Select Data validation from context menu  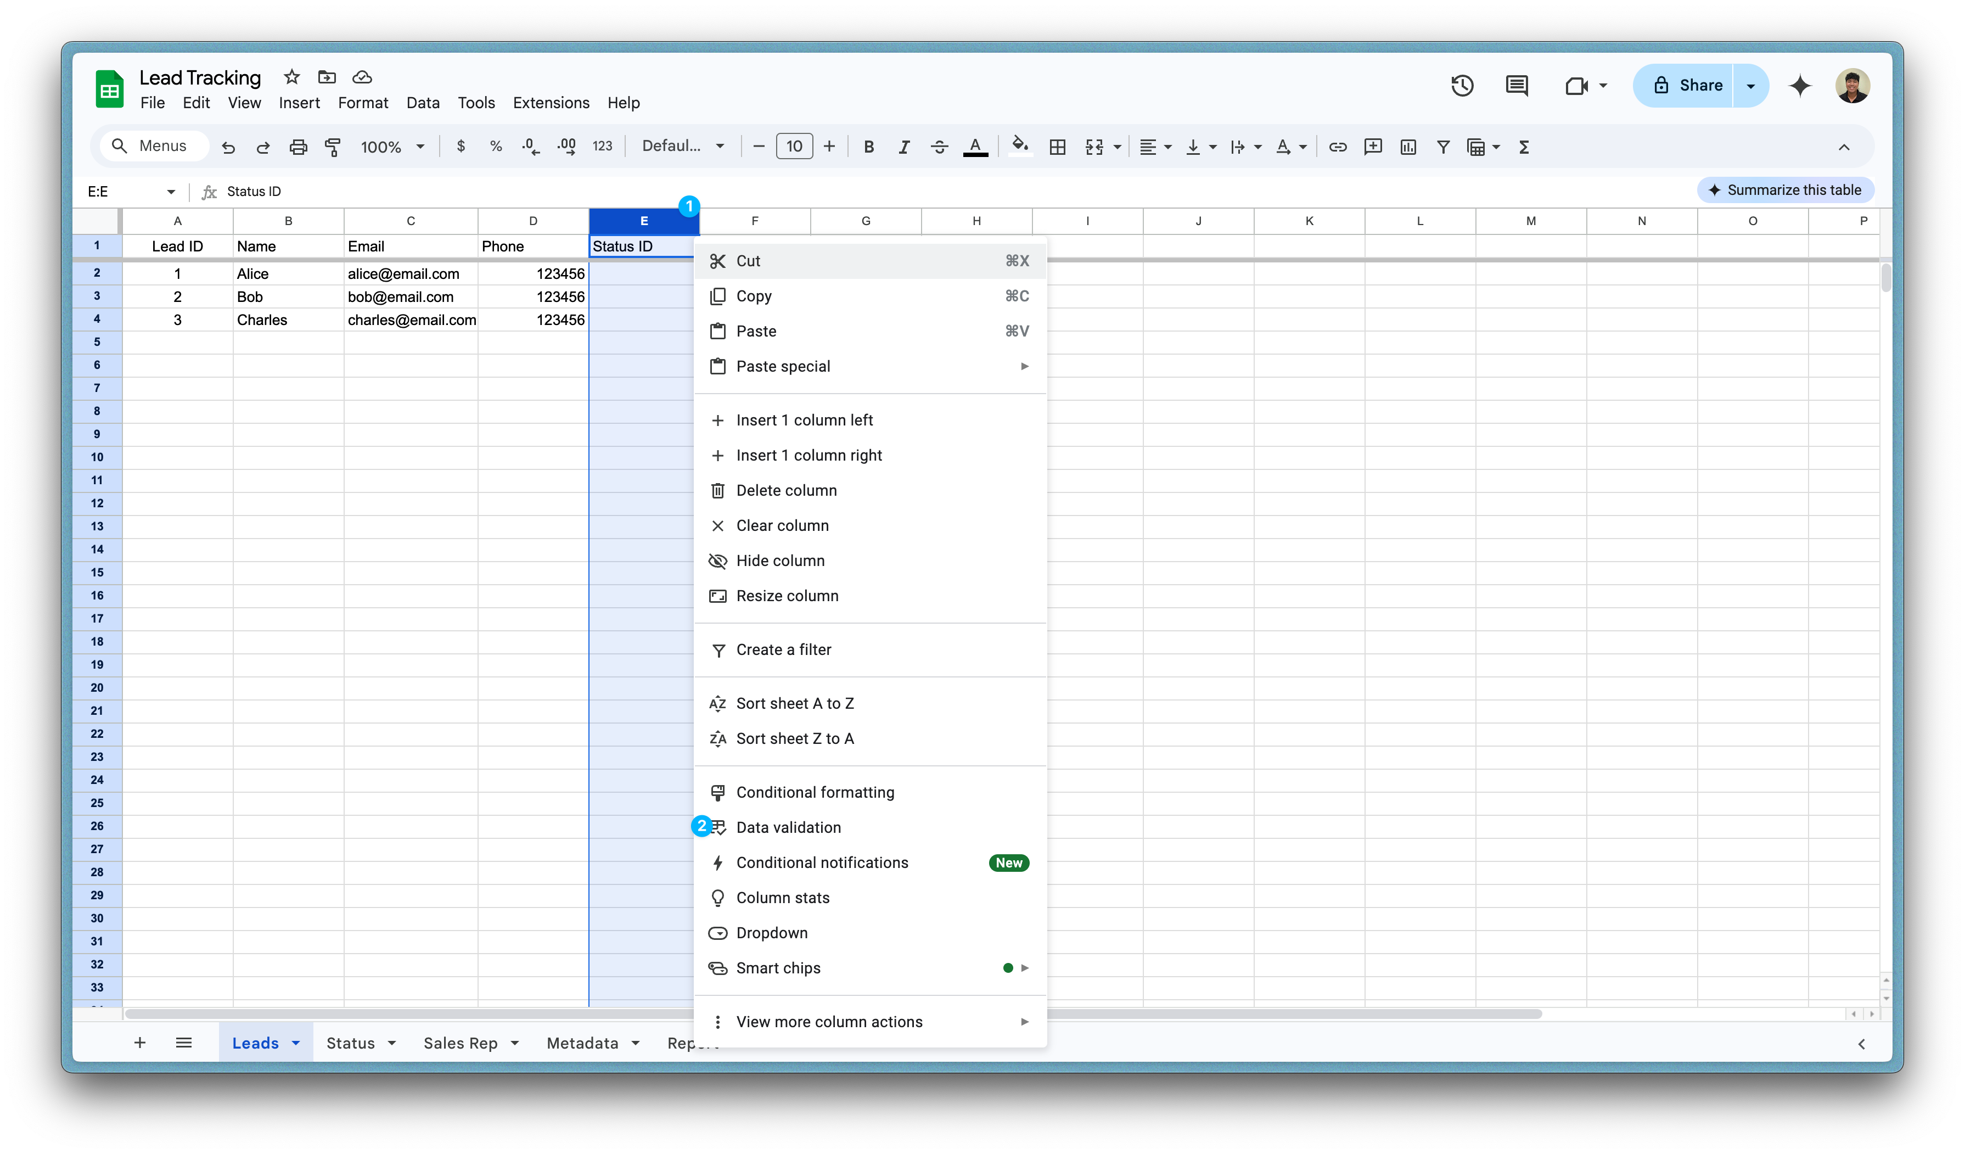[788, 827]
